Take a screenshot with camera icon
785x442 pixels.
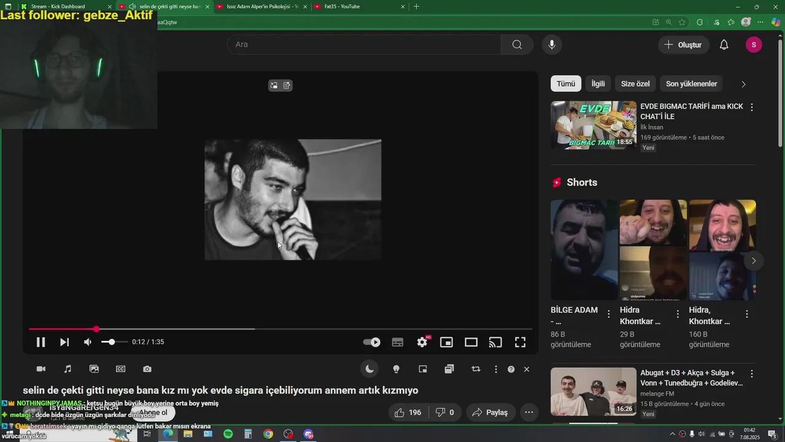(147, 369)
